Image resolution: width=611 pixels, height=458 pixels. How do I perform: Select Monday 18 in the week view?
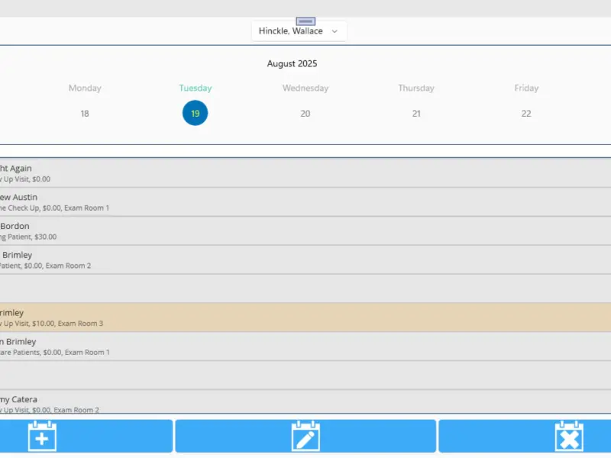pos(85,114)
